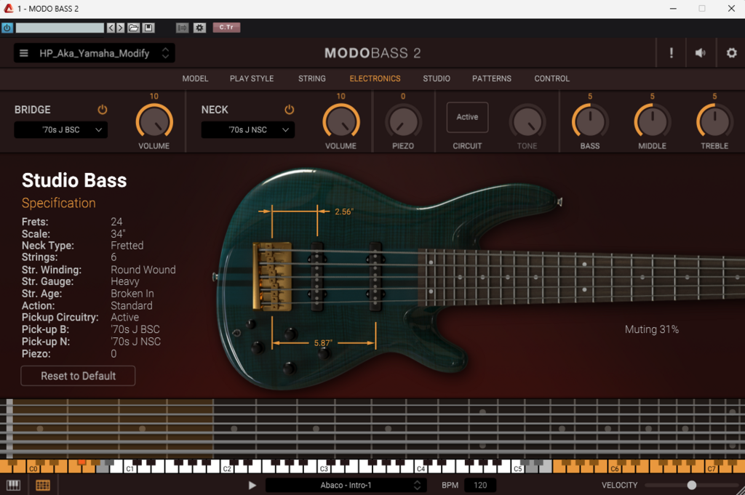Click the VELOCITY slider handle

coord(692,485)
